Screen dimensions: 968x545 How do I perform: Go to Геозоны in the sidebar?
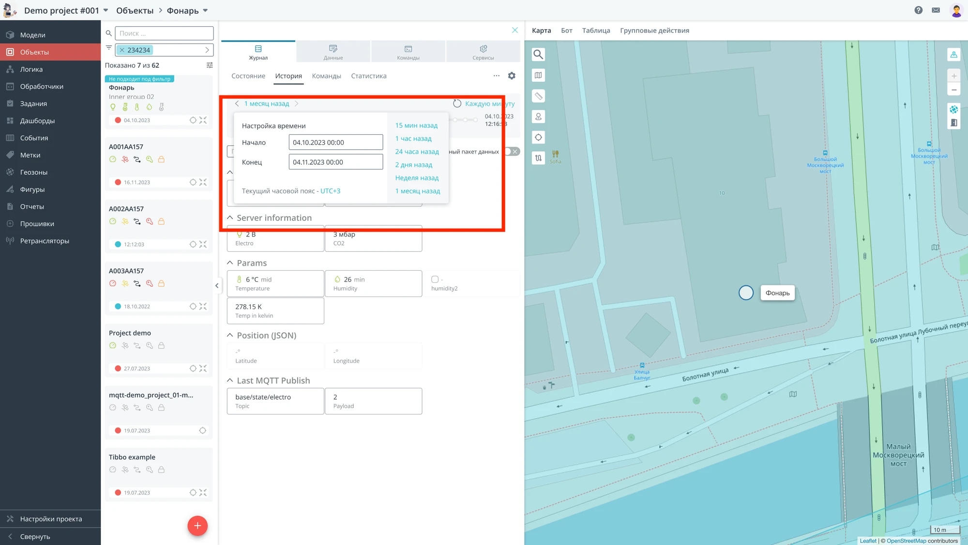pos(50,172)
